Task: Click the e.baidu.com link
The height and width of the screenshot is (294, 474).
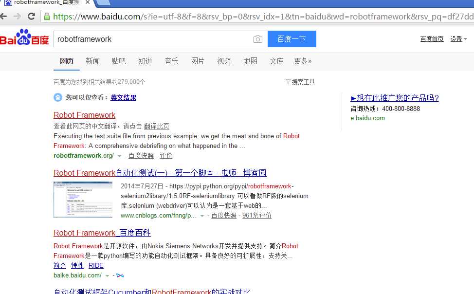Action: [367, 118]
